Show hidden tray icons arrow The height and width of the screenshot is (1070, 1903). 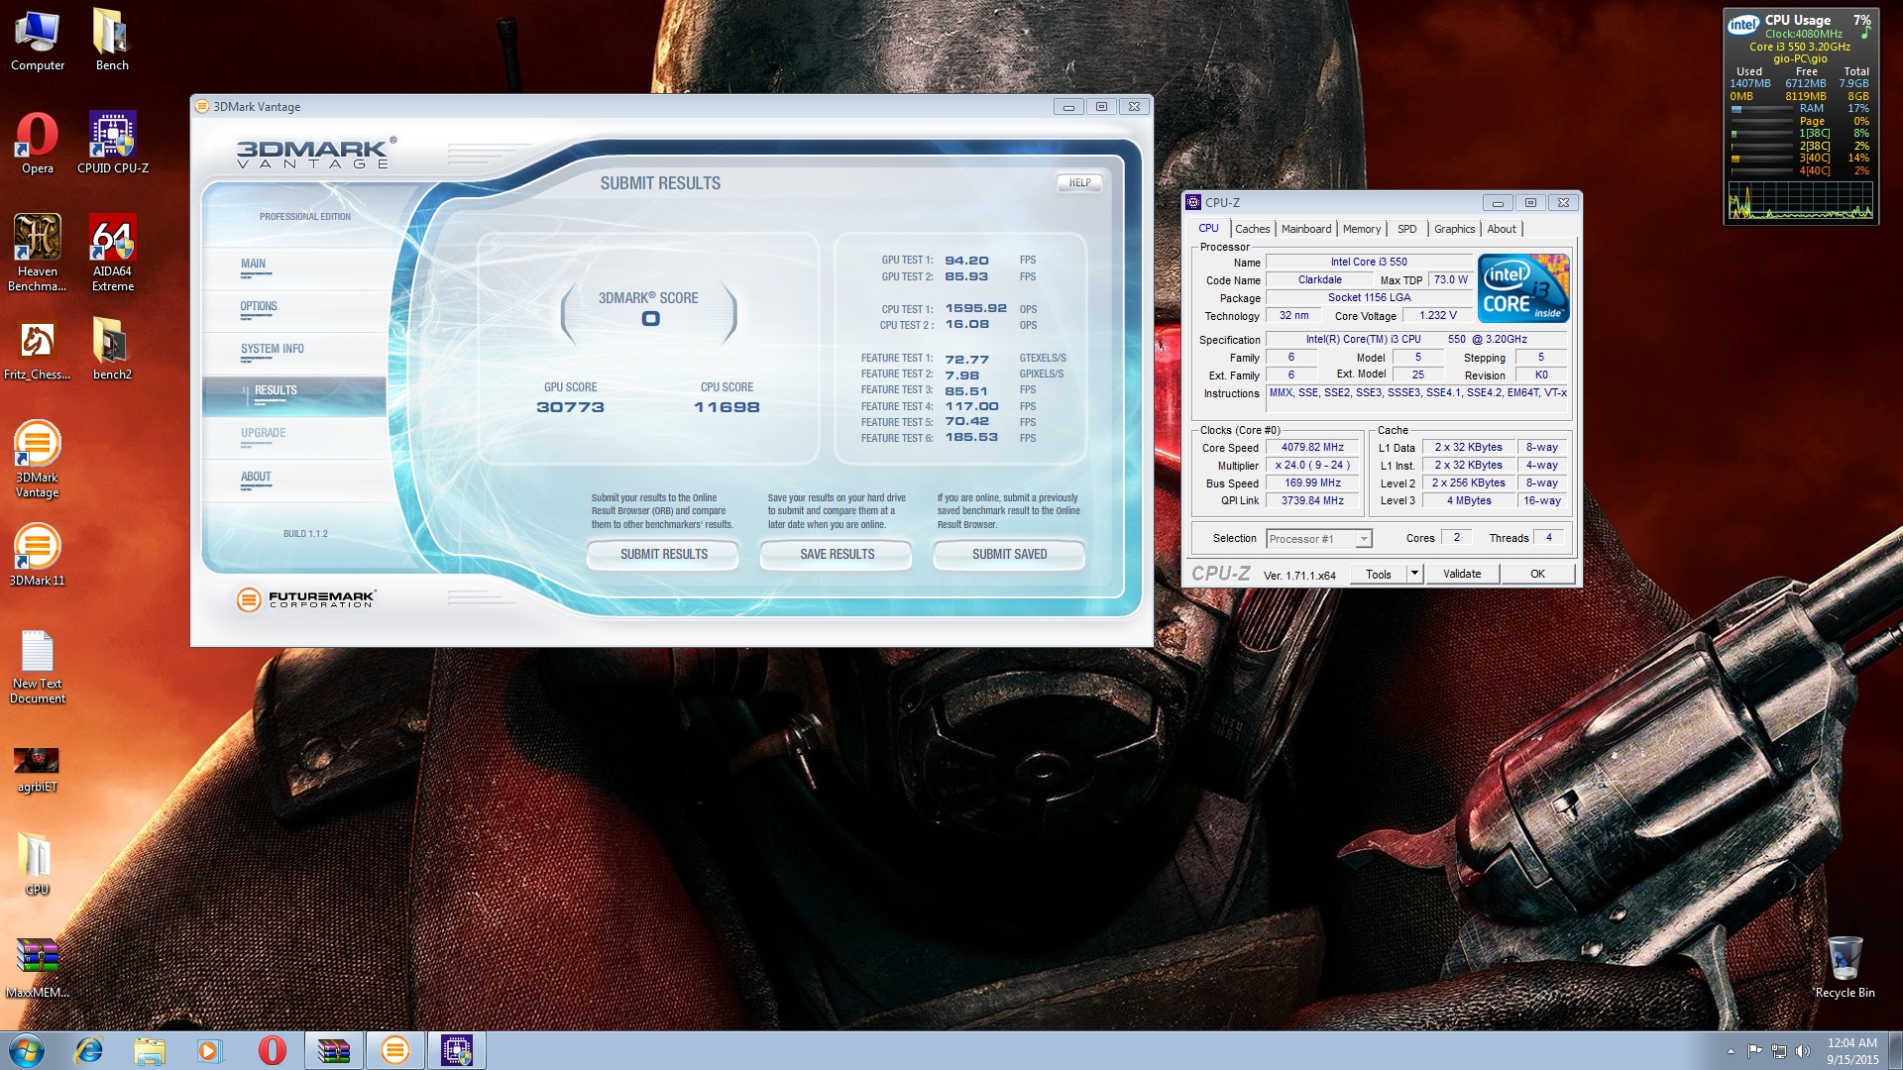click(1731, 1051)
